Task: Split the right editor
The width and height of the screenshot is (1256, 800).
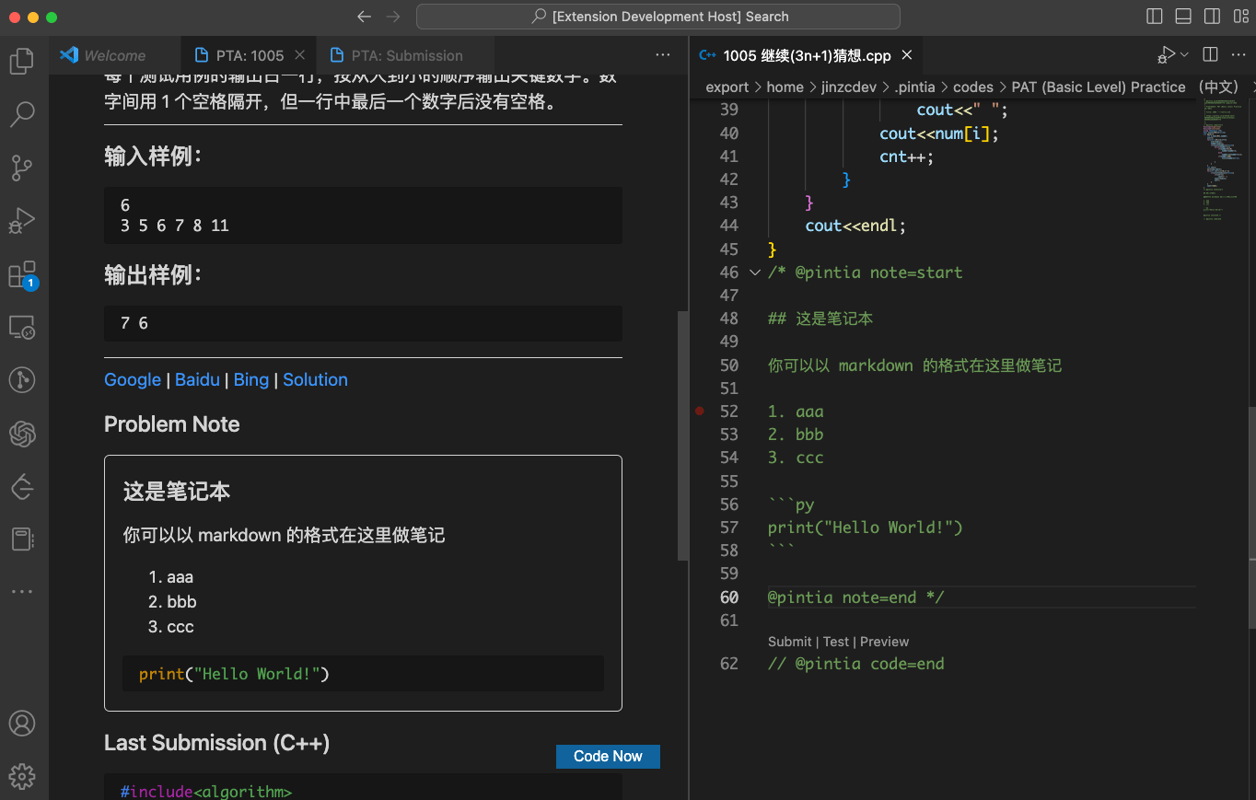Action: [x=1211, y=55]
